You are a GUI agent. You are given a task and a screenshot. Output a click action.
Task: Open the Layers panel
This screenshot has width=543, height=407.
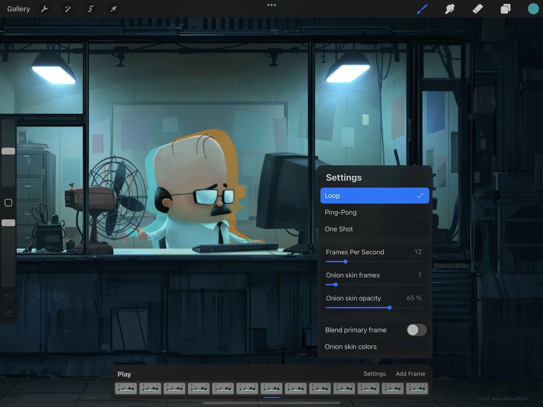(x=505, y=9)
